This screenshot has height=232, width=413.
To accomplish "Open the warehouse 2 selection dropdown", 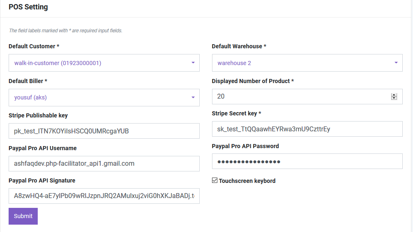I will point(301,63).
